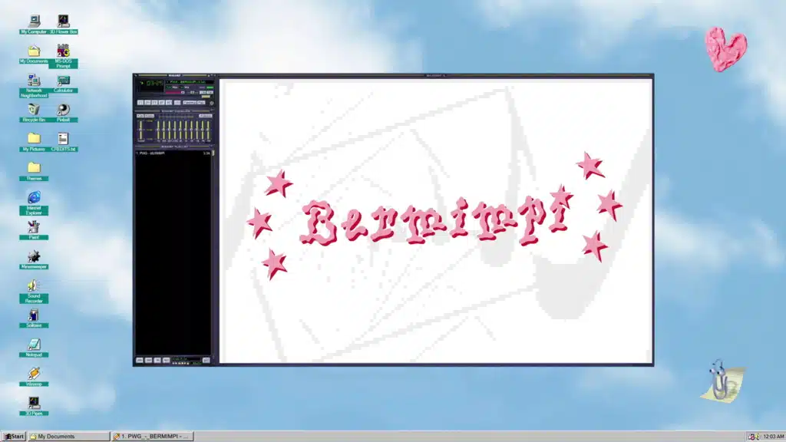Adjust the Winamp equalizer preamp slider
The image size is (786, 442).
click(x=140, y=130)
